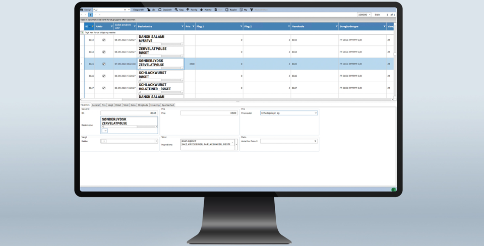
Task: Click the Beskrivelse column header
Action: [x=159, y=26]
